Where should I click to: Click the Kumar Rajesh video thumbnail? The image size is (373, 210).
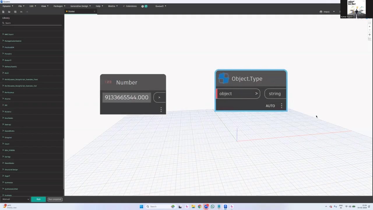(x=357, y=9)
